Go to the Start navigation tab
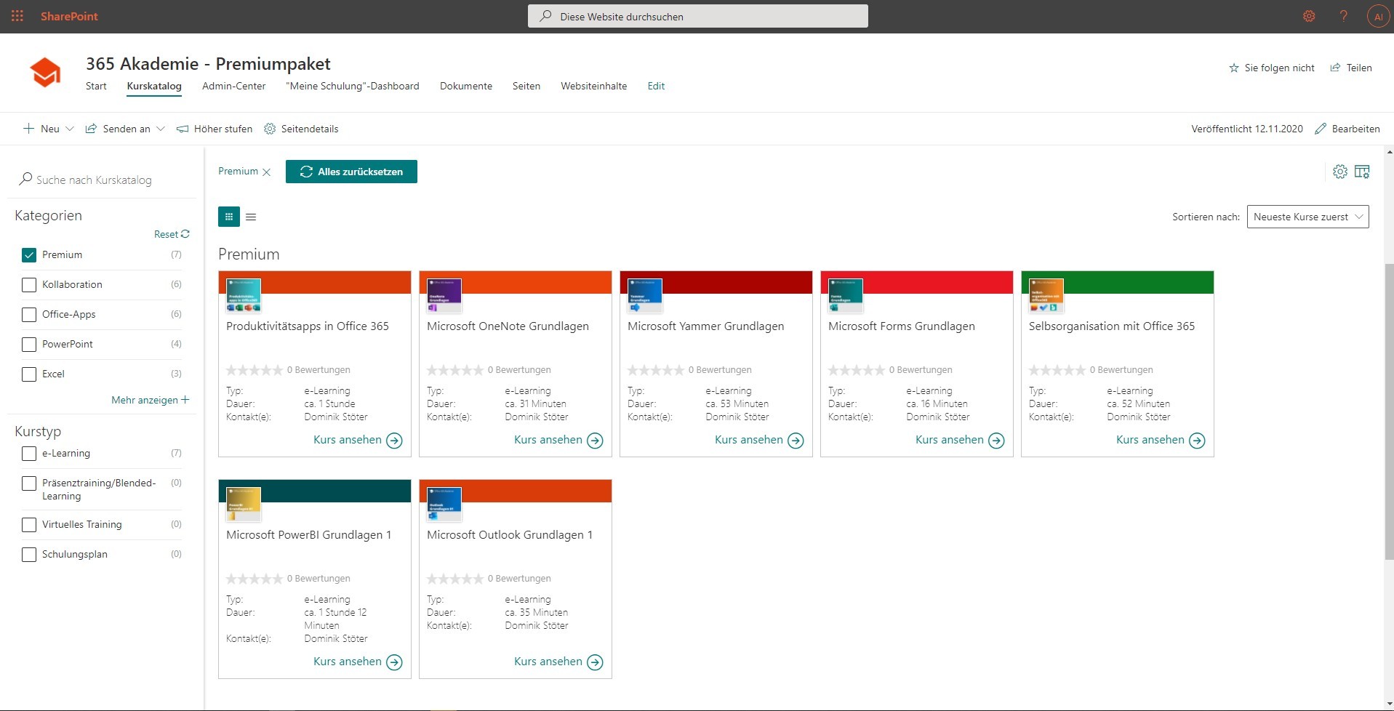Viewport: 1394px width, 711px height. pyautogui.click(x=96, y=86)
